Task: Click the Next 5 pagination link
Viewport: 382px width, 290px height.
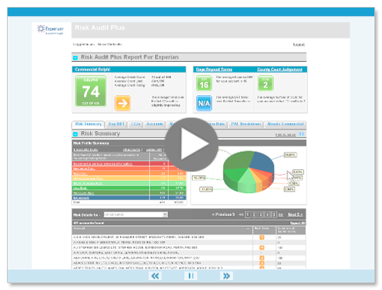Action: [x=295, y=214]
